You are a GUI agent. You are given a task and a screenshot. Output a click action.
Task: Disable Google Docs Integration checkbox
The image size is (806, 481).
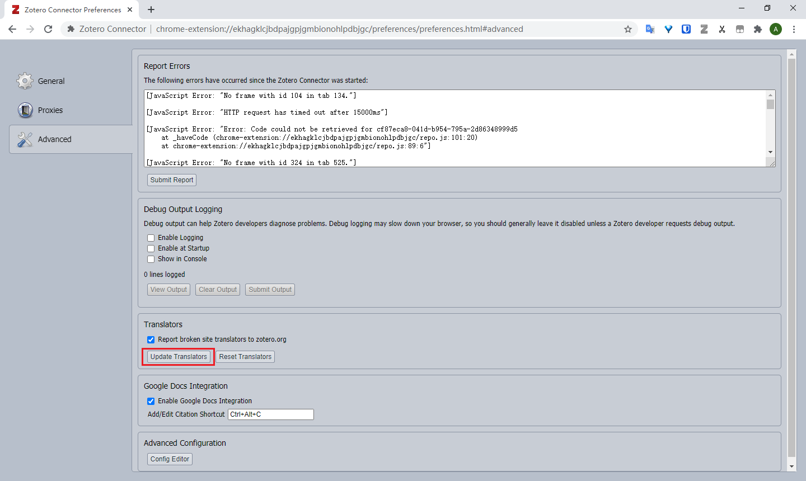pyautogui.click(x=151, y=401)
